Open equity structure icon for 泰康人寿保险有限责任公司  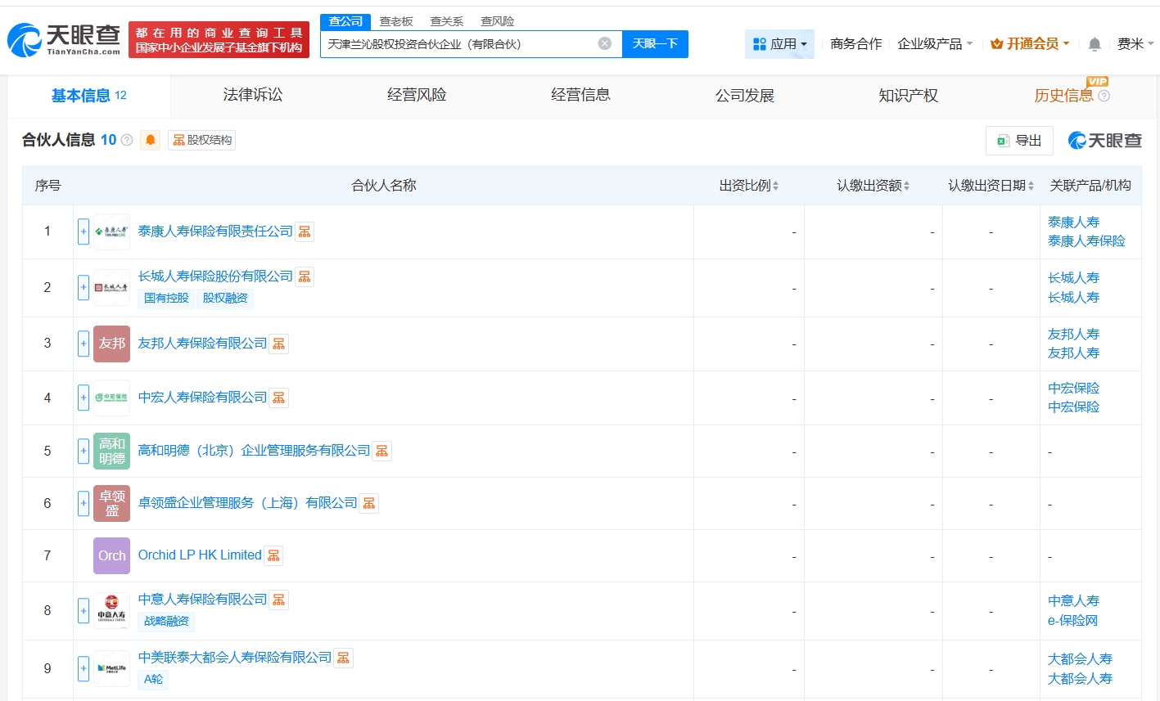point(305,231)
